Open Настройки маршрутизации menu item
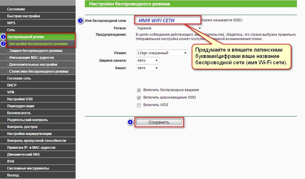This screenshot has height=179, width=305. point(38,134)
